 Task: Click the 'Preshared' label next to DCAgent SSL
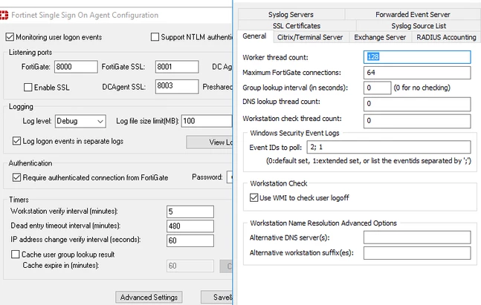pyautogui.click(x=218, y=87)
